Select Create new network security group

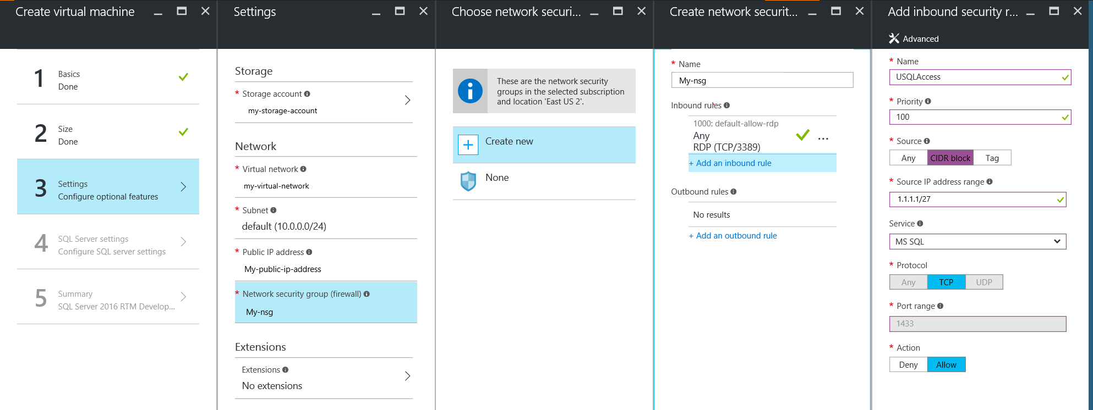click(x=544, y=145)
